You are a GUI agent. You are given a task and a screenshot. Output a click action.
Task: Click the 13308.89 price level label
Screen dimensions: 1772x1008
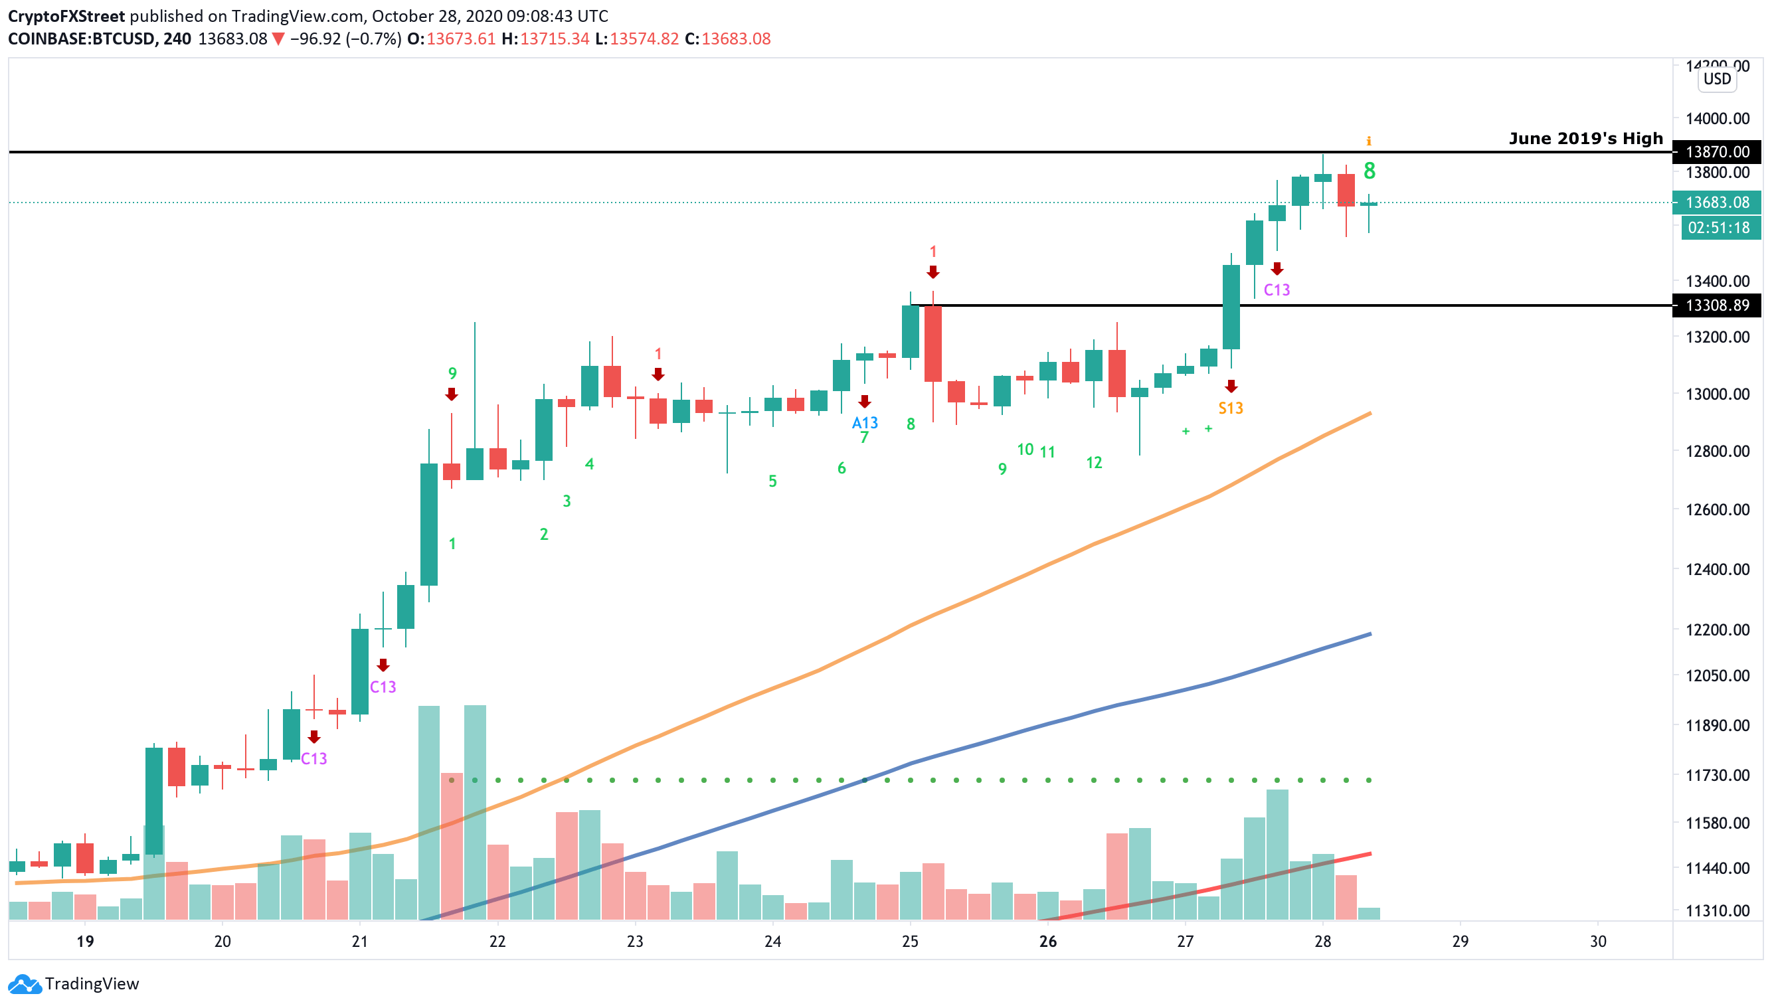pyautogui.click(x=1717, y=305)
